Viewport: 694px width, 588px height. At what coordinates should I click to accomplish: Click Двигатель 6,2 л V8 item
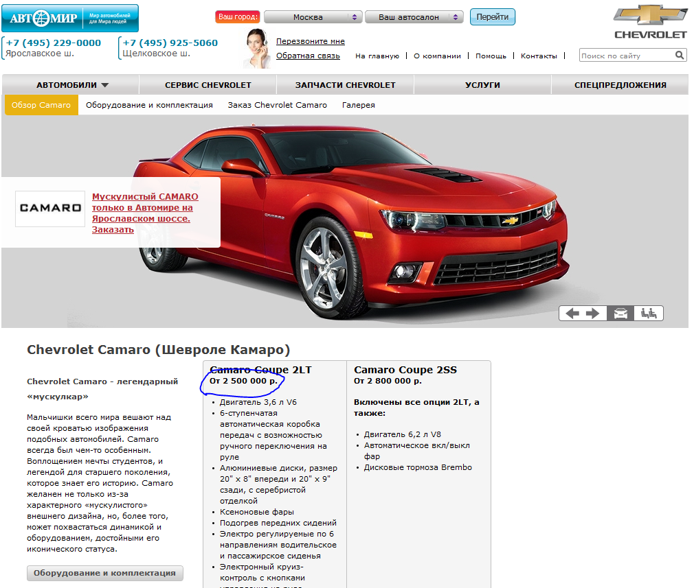(x=403, y=434)
